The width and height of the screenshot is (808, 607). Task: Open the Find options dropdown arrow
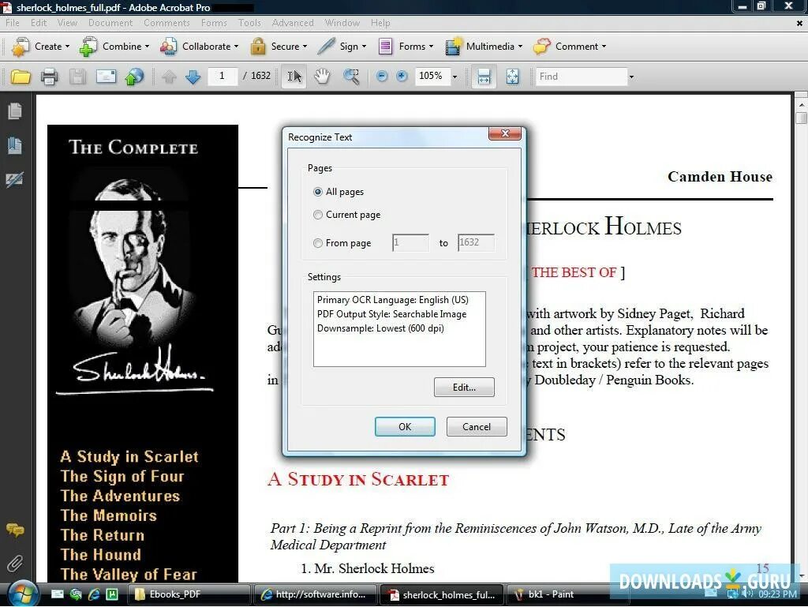[x=631, y=77]
